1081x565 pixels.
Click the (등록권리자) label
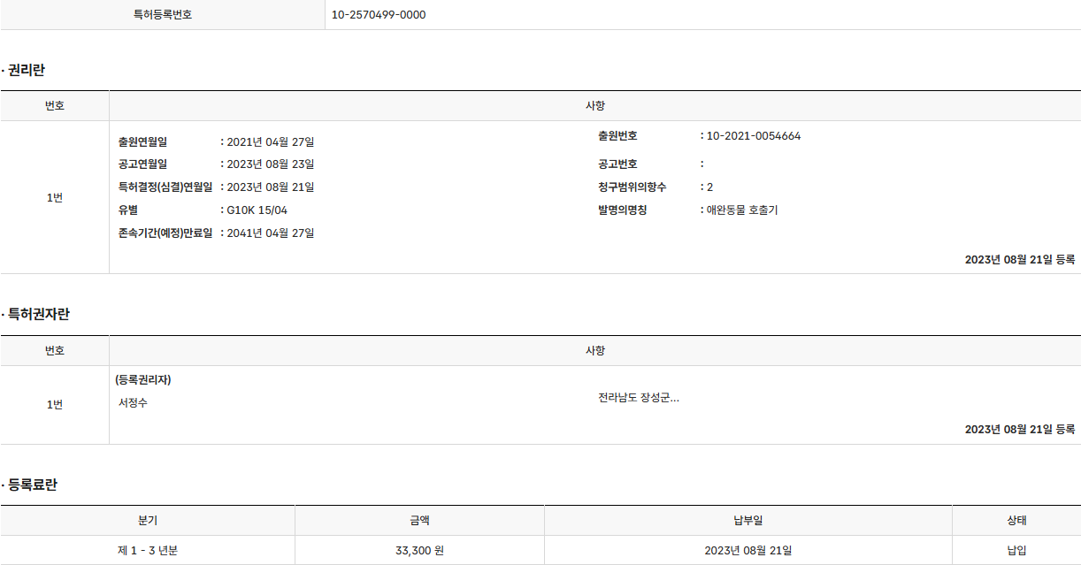coord(143,380)
